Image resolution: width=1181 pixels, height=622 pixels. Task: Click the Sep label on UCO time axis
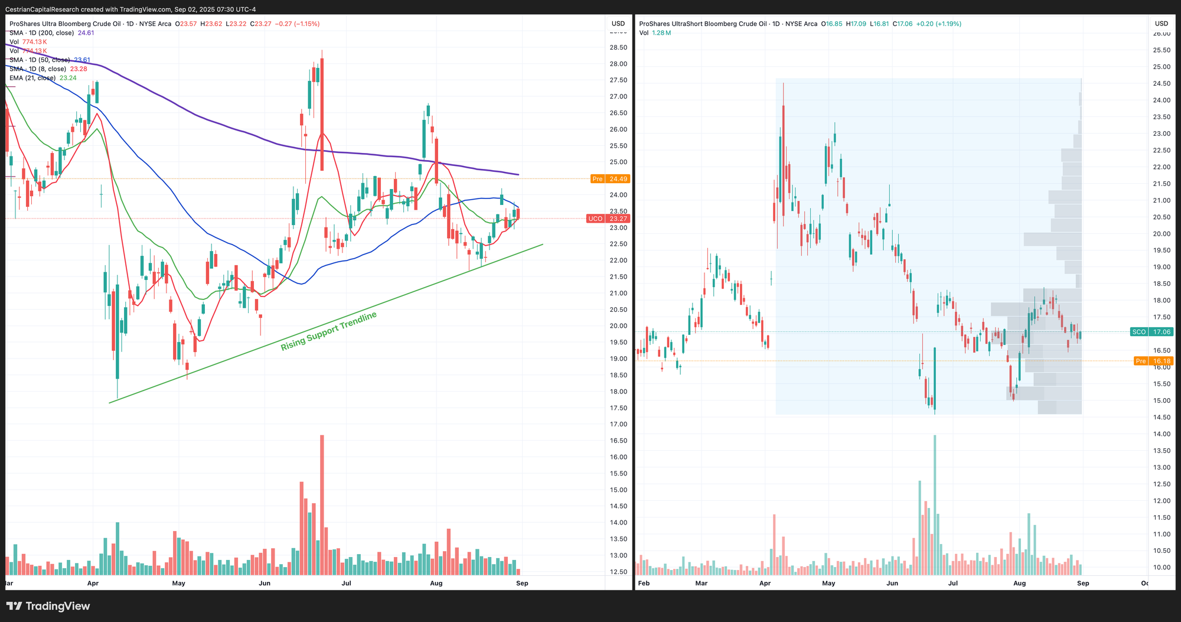click(x=522, y=584)
